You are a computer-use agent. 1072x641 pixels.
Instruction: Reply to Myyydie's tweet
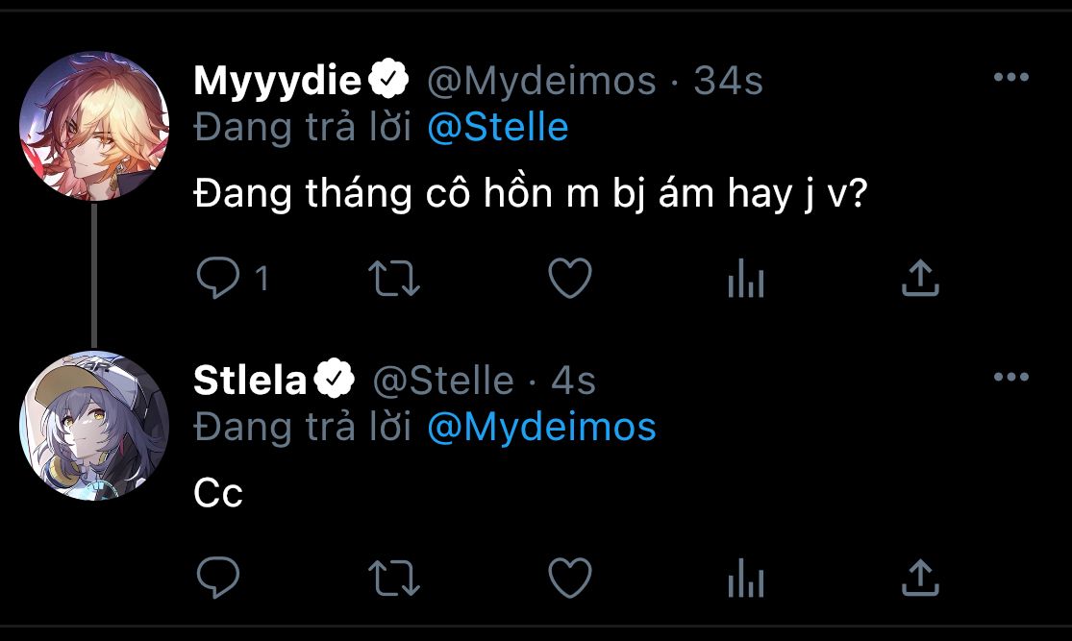[x=218, y=280]
